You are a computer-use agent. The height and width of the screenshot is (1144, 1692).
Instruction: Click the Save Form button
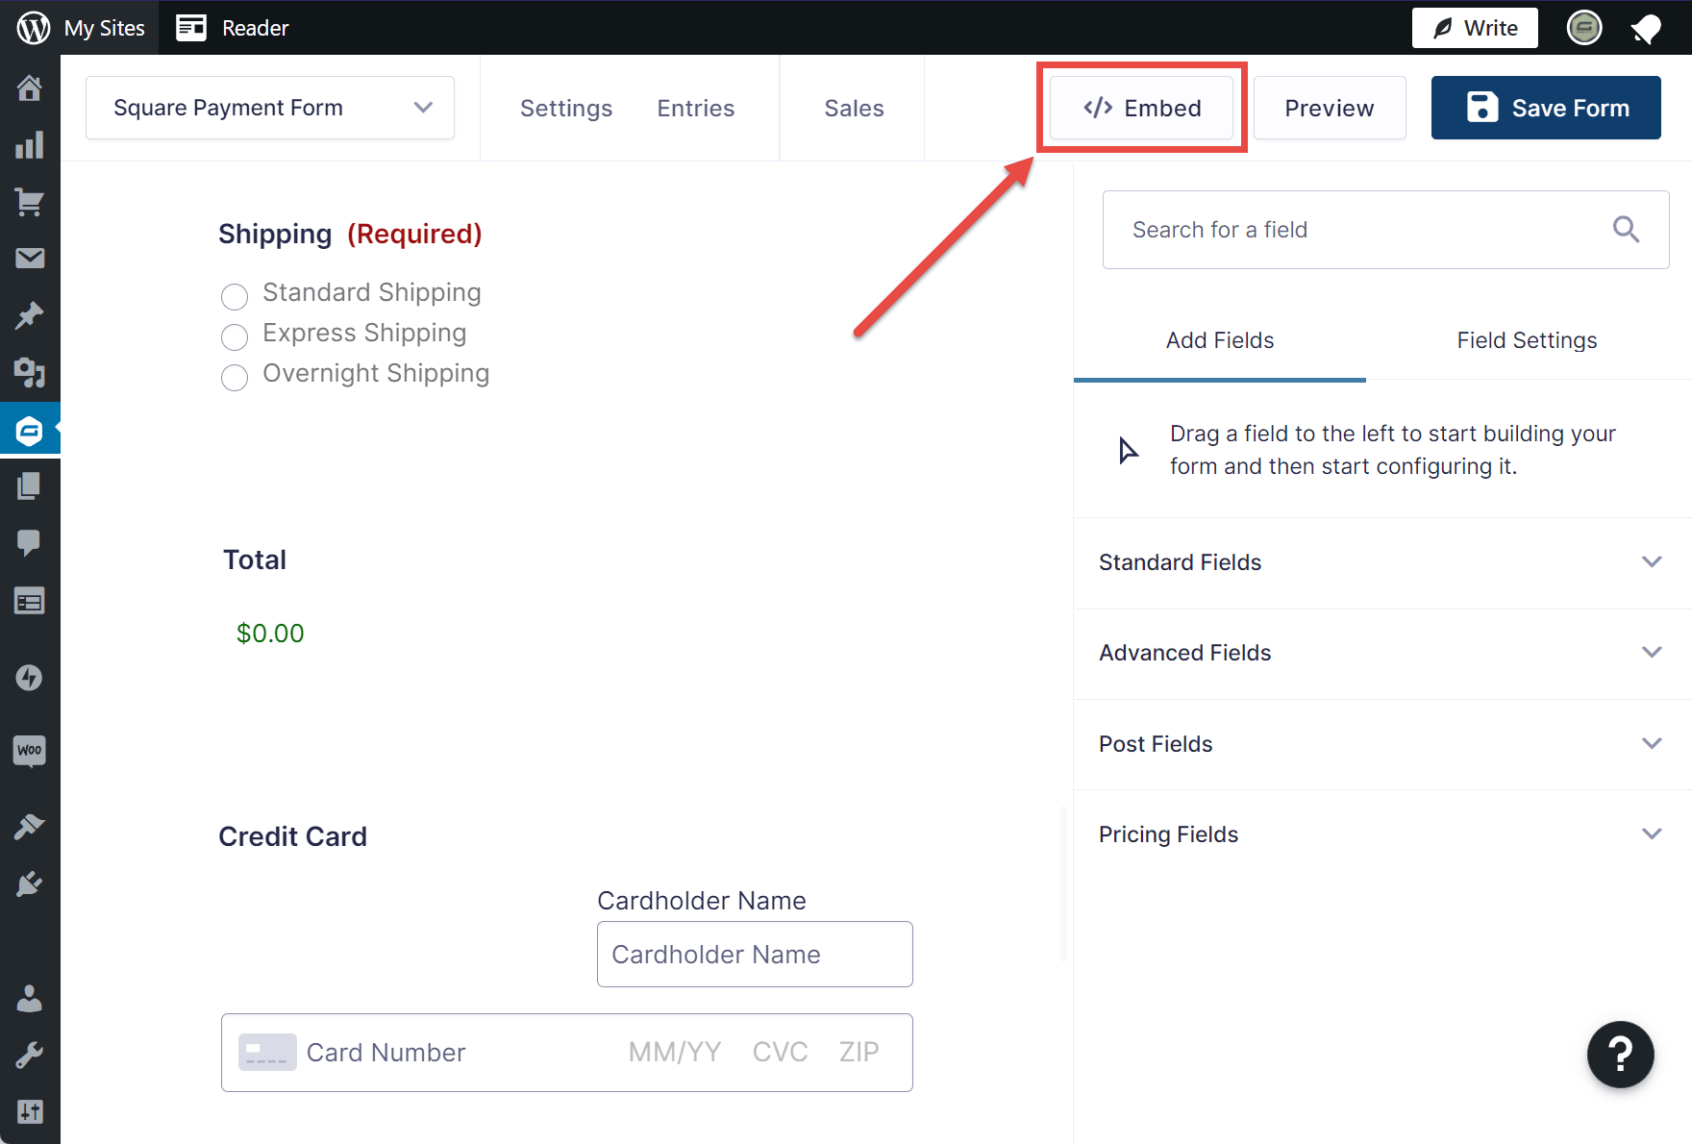click(1546, 108)
